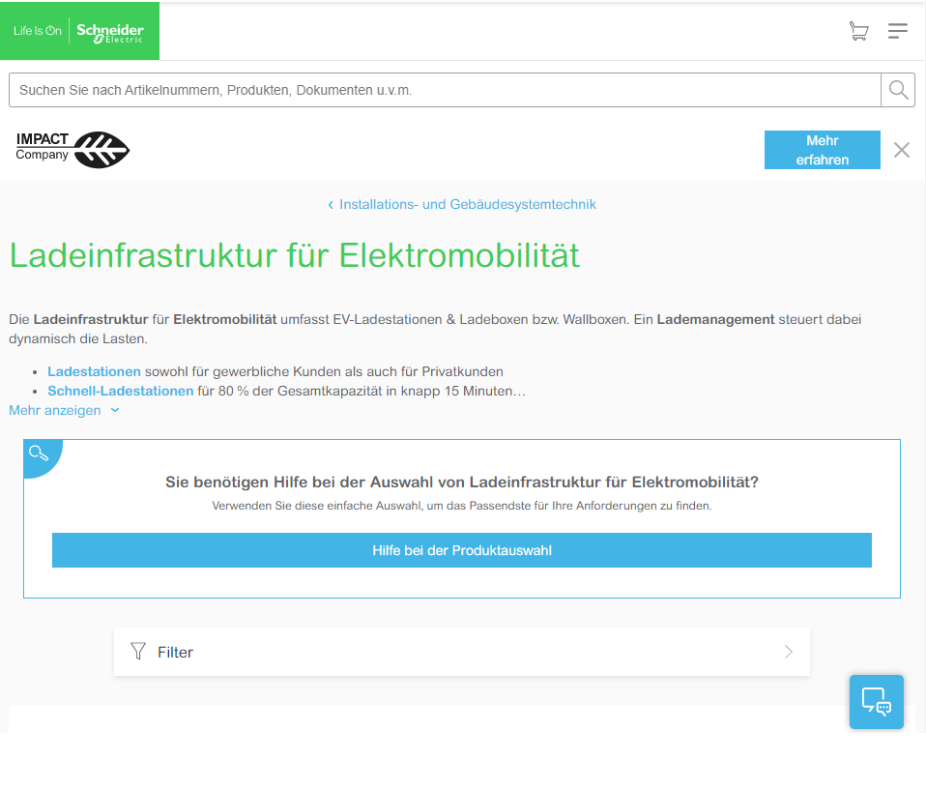Open the shopping cart

point(858,31)
